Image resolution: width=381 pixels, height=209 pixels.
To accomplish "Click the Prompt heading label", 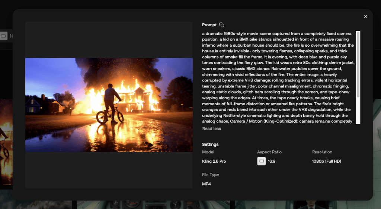I will pos(209,25).
